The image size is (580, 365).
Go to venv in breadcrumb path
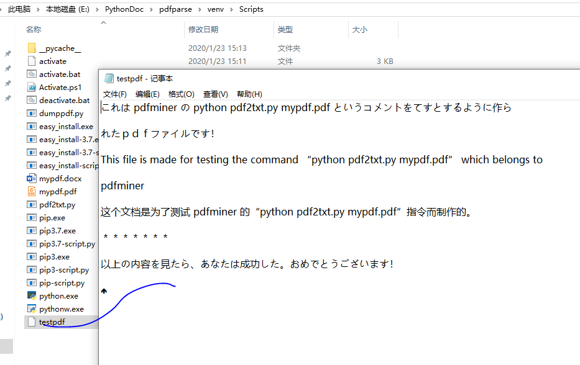pos(215,9)
